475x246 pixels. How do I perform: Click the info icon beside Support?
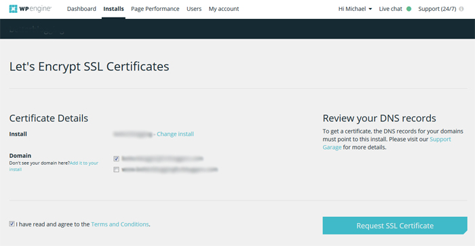pyautogui.click(x=461, y=9)
